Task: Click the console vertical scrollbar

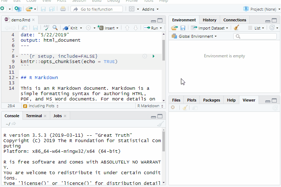Action: [163, 142]
